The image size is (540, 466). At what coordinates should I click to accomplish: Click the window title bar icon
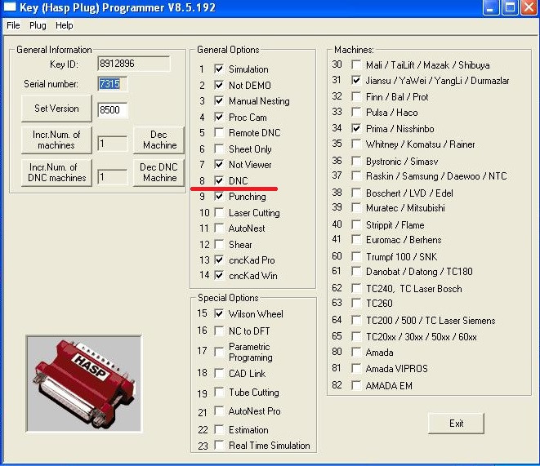(9, 7)
